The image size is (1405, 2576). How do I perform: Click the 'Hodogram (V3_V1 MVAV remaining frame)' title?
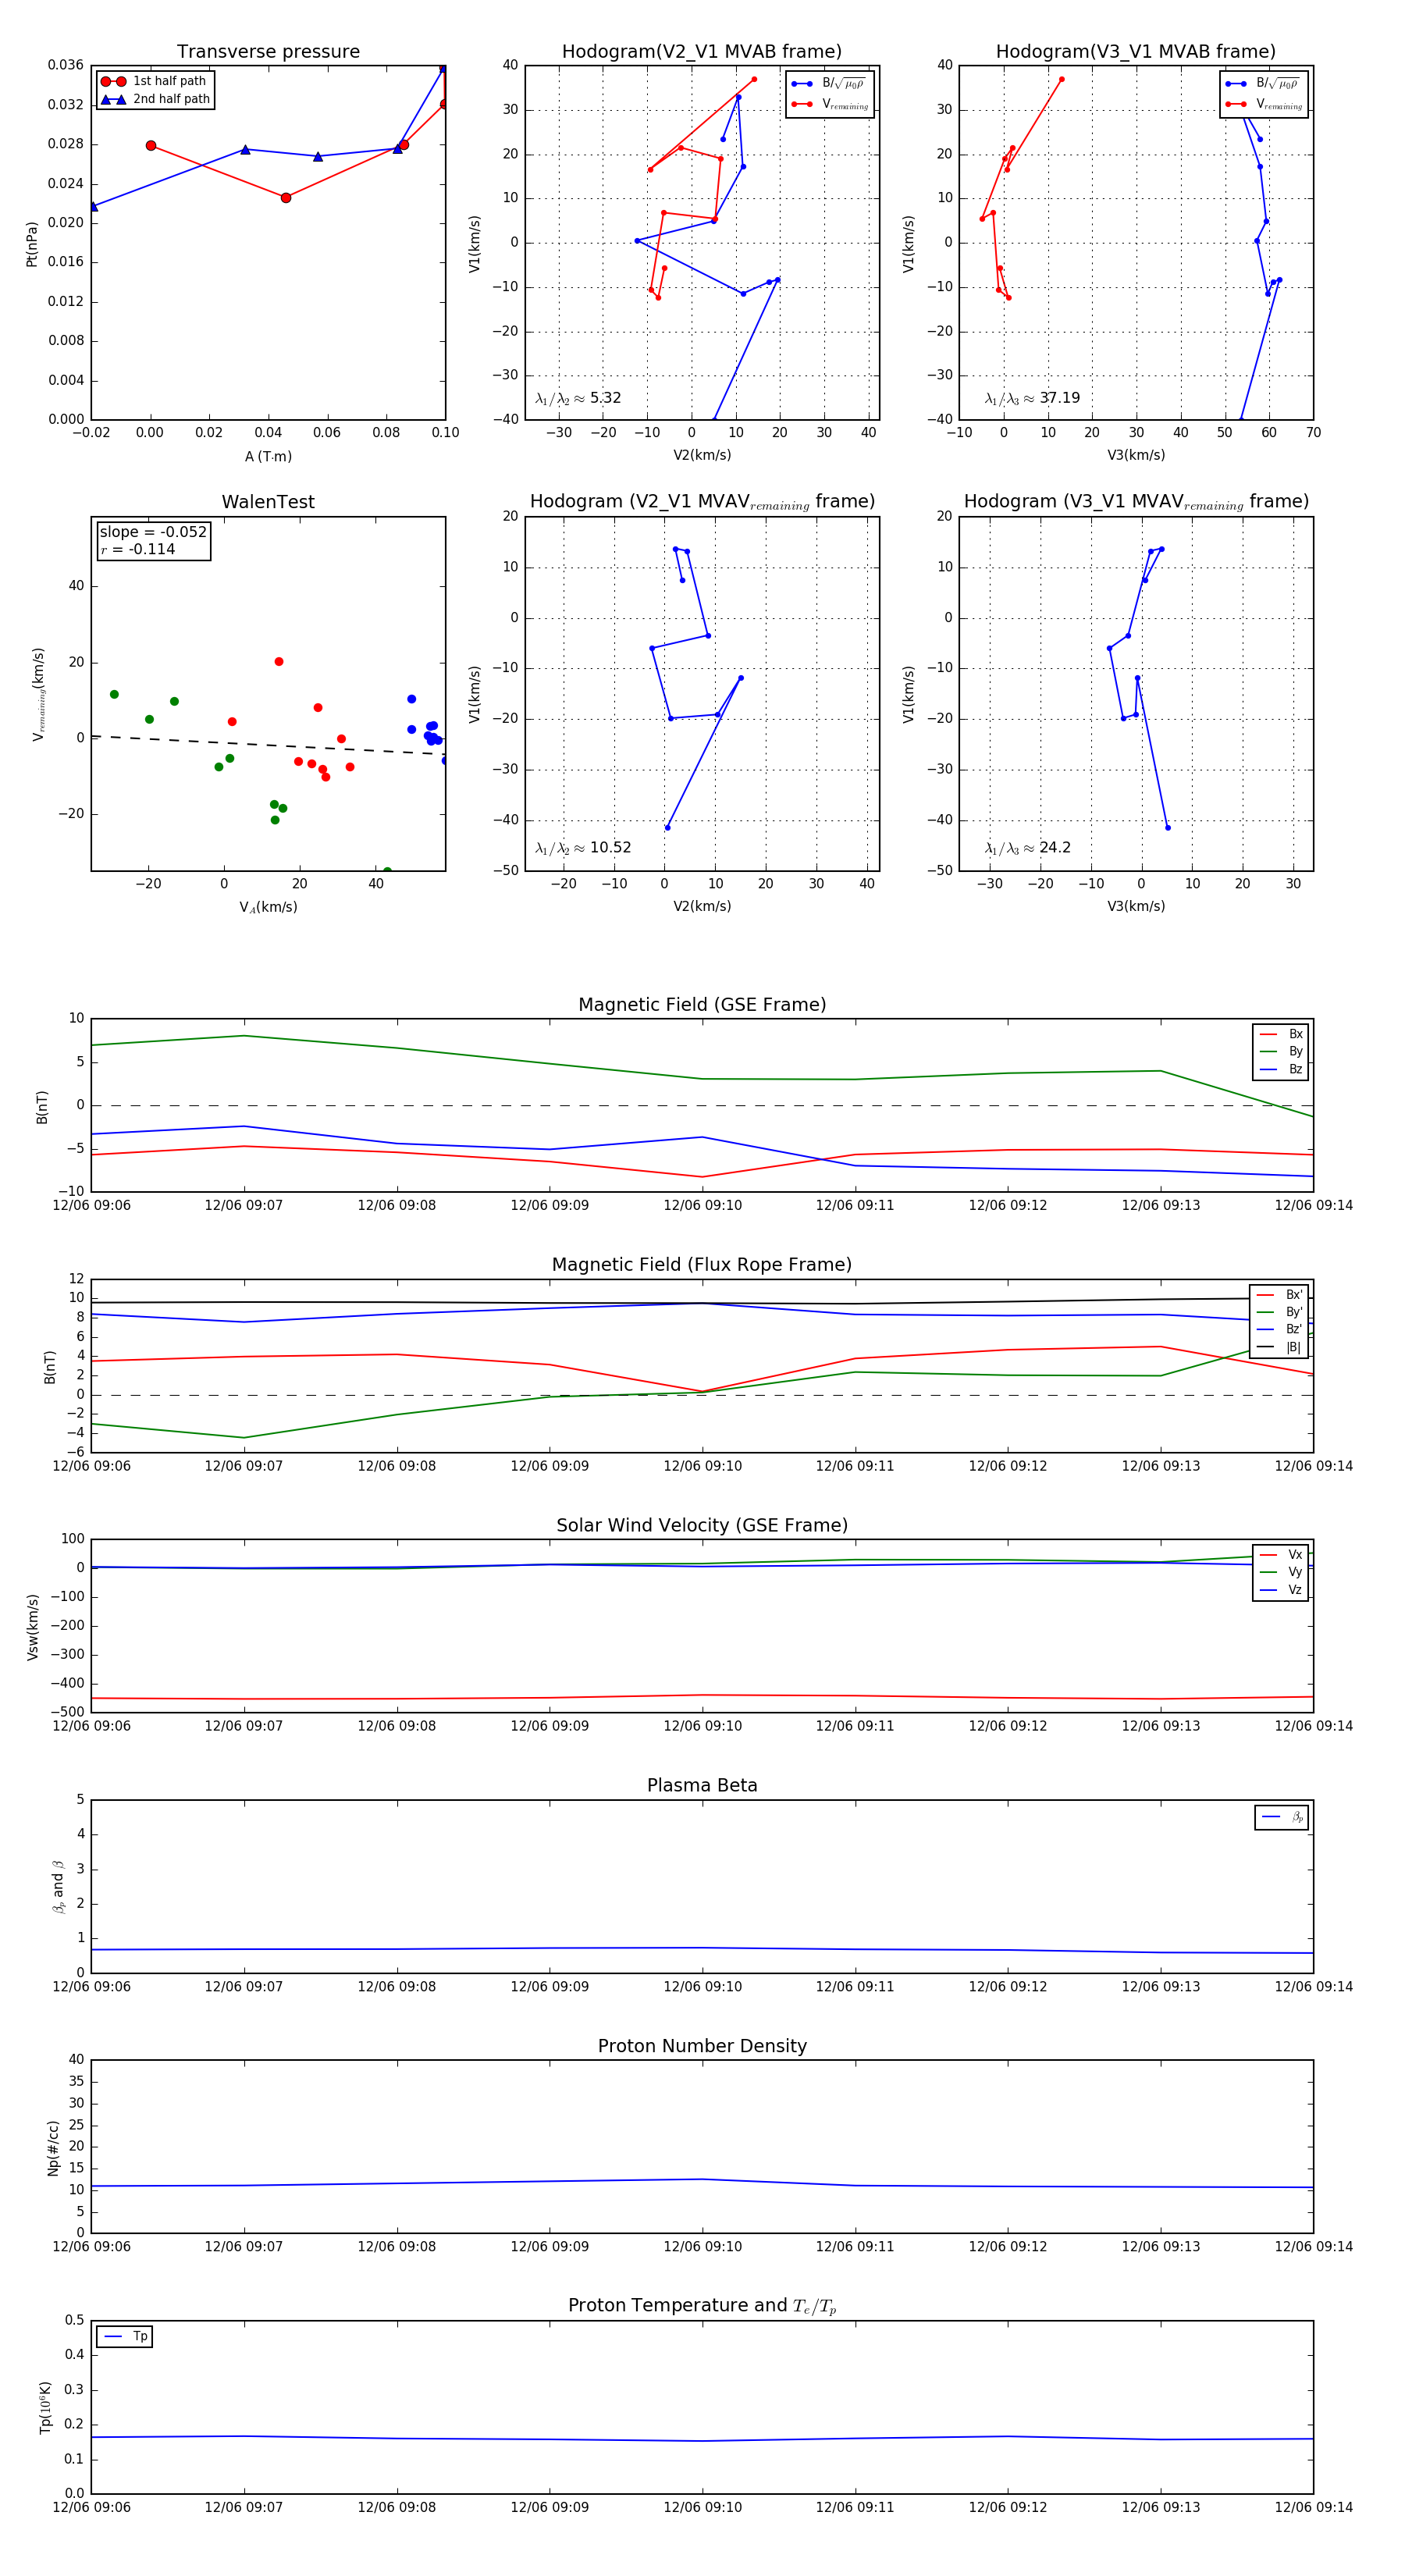[x=1136, y=502]
